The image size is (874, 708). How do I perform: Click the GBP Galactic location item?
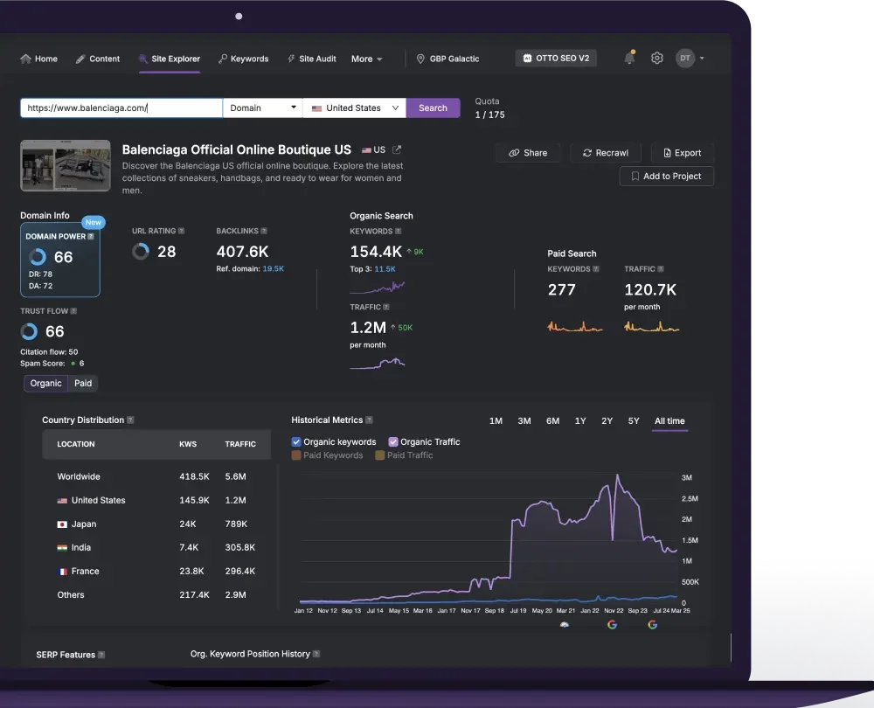tap(448, 59)
